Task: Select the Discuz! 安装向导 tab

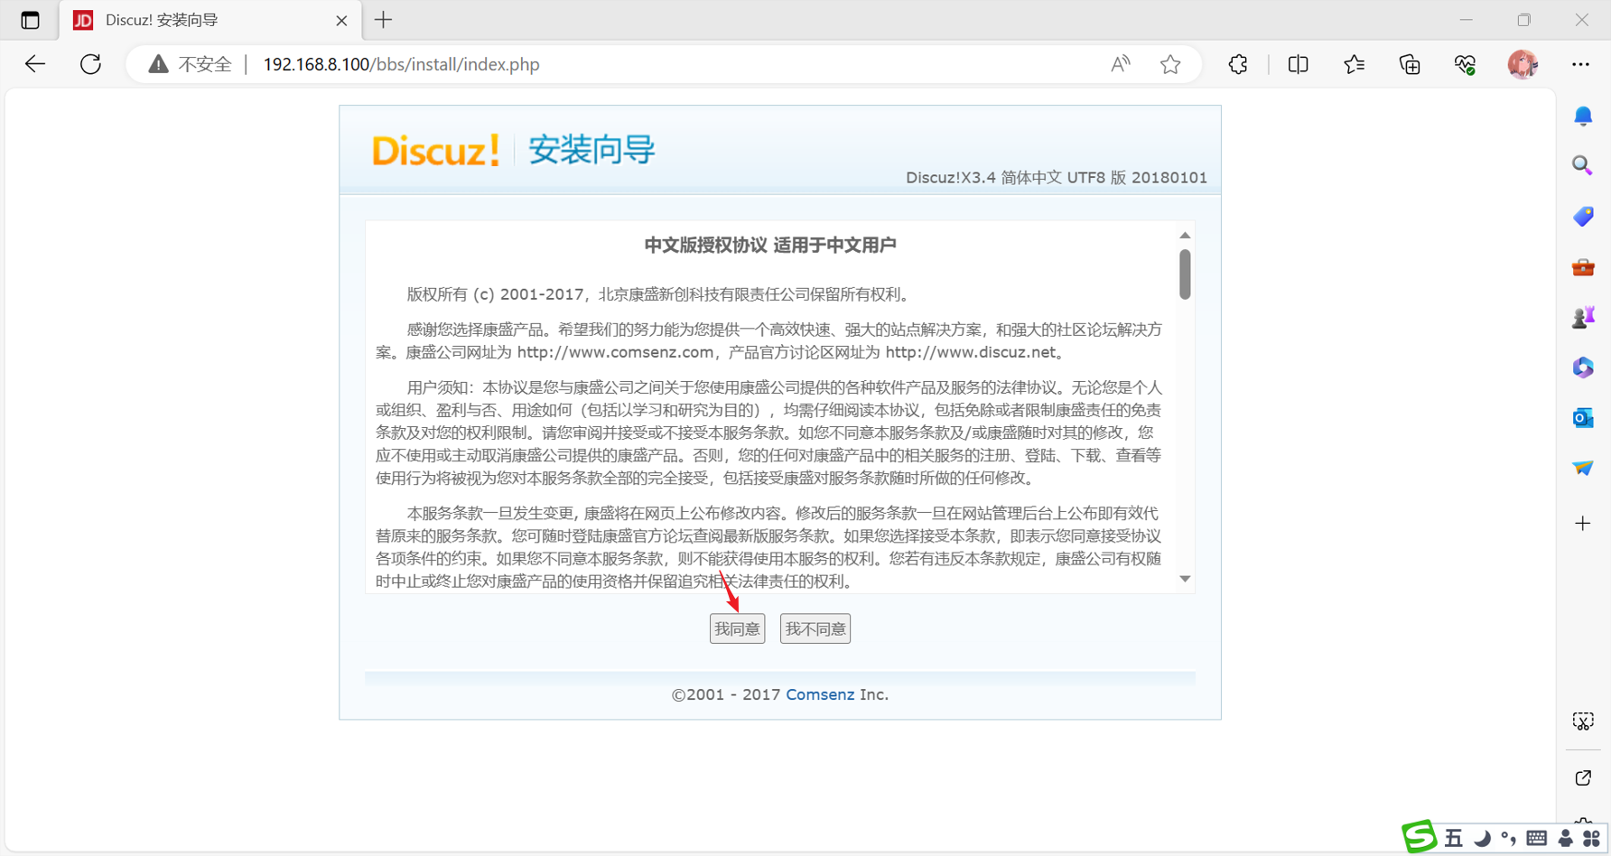Action: click(210, 20)
